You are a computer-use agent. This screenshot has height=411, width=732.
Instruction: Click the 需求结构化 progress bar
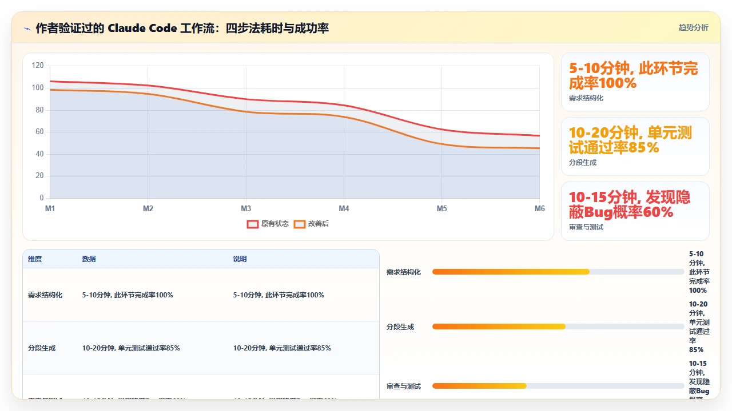tap(558, 272)
